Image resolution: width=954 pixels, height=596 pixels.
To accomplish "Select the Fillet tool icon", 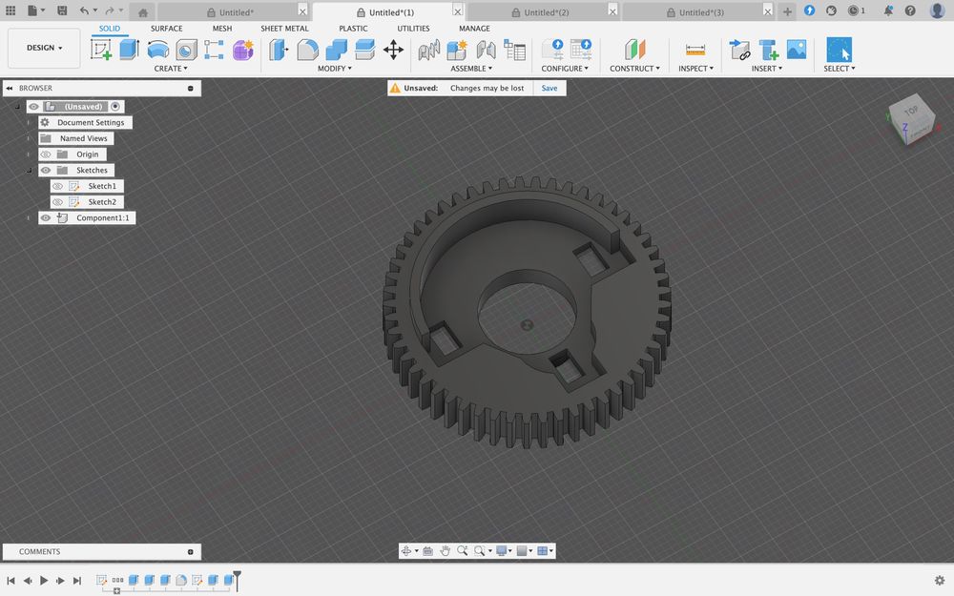I will [x=307, y=50].
